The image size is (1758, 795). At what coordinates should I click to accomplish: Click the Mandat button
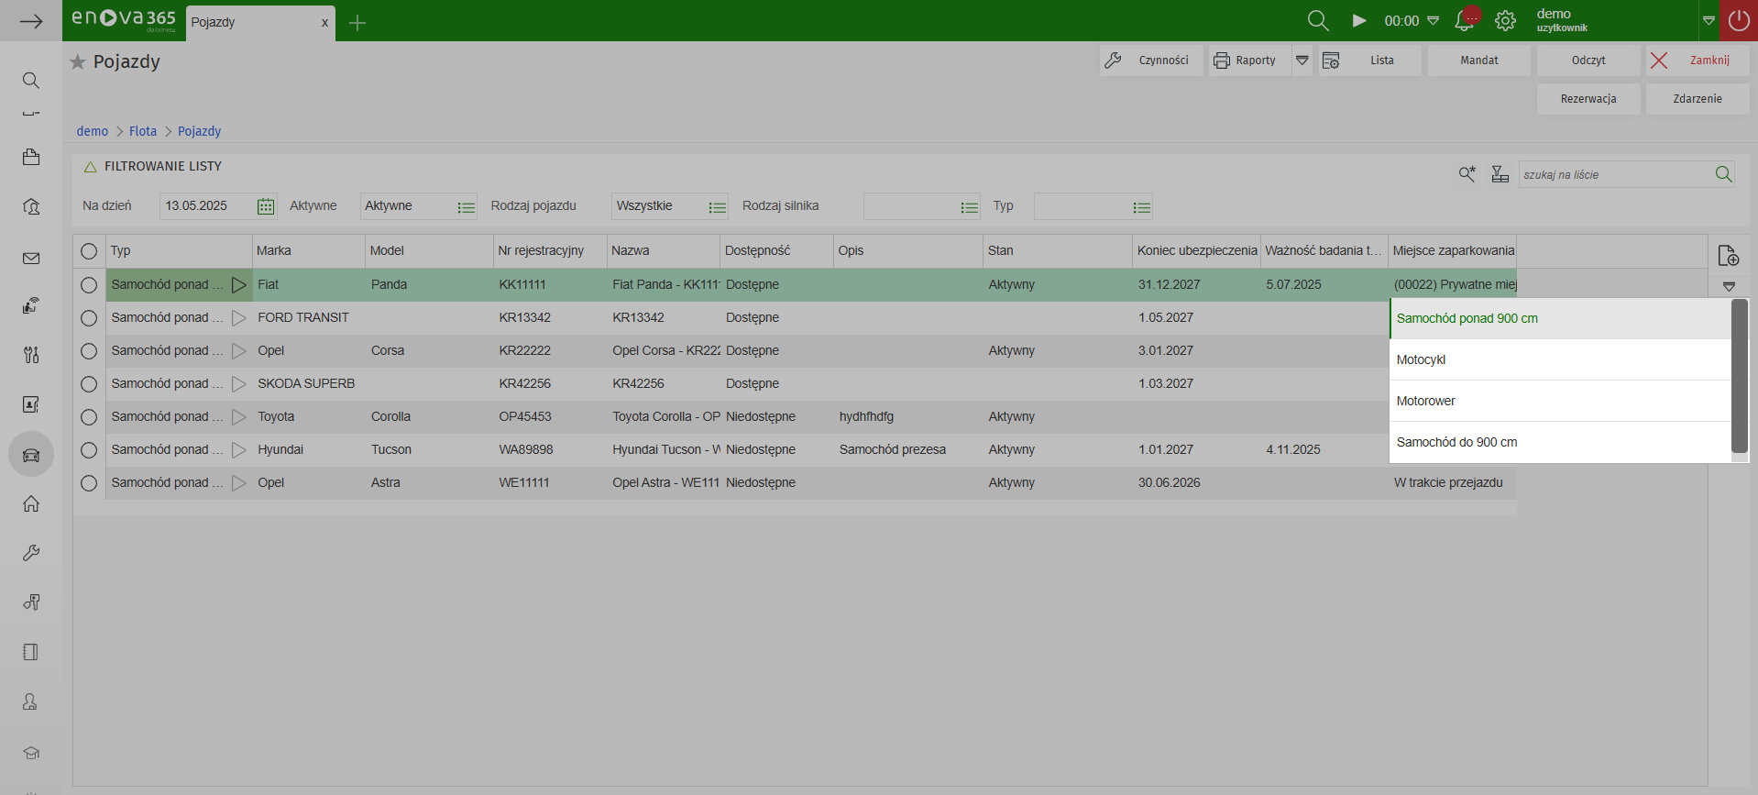pyautogui.click(x=1478, y=61)
